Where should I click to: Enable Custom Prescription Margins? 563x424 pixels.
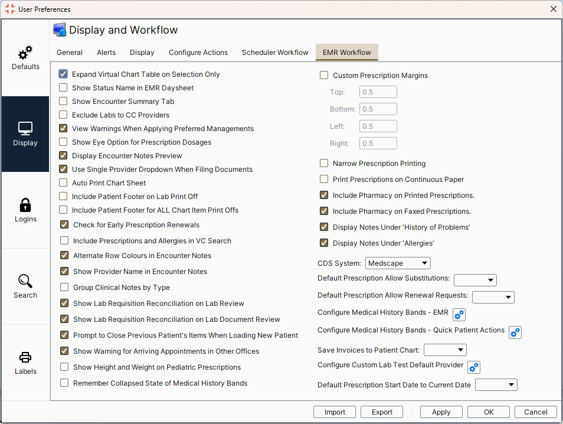[324, 75]
